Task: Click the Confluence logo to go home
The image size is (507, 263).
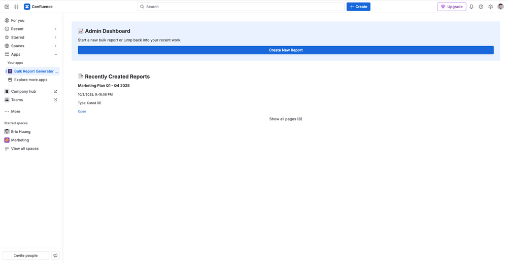Action: [38, 7]
